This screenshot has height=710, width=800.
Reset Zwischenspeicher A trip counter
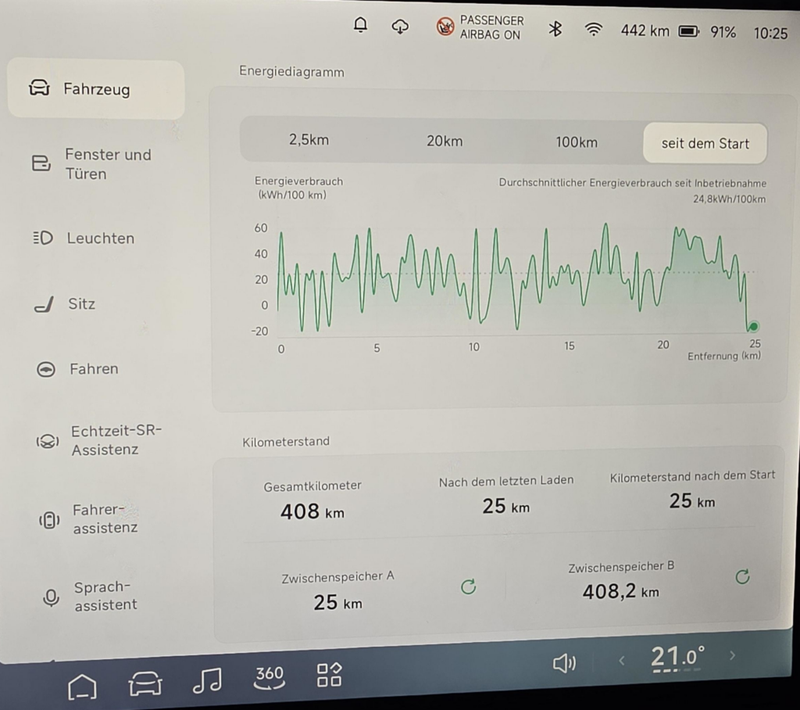tap(468, 586)
